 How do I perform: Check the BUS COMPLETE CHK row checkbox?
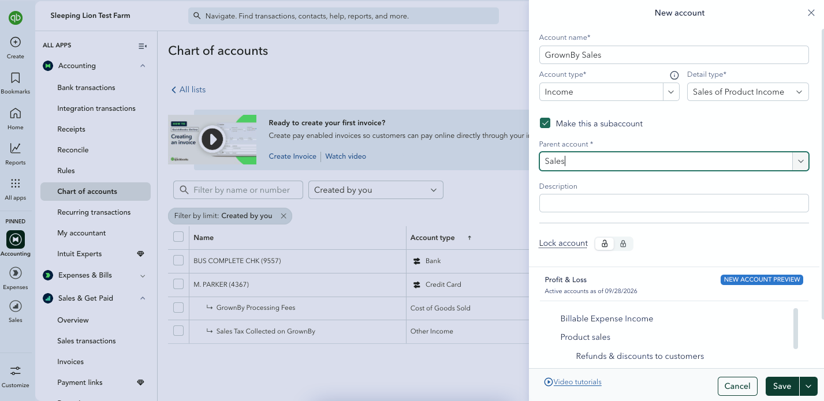click(x=178, y=261)
